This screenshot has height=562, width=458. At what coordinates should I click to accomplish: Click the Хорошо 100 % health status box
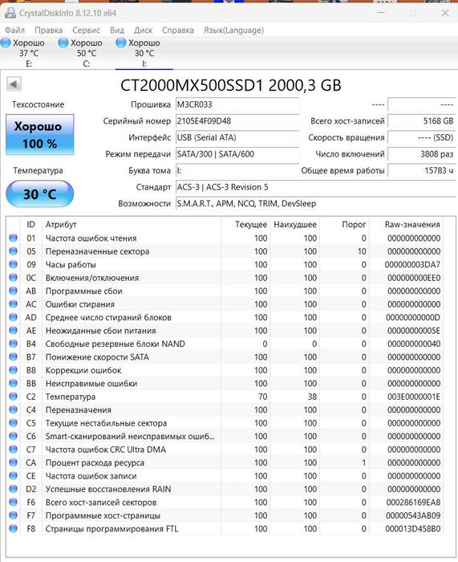(40, 135)
